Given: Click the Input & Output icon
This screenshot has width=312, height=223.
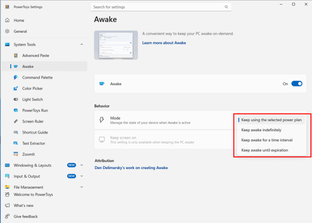Looking at the screenshot, I should tap(8, 176).
